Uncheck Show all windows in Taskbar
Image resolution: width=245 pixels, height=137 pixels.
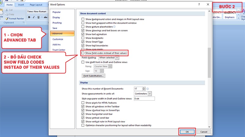pos(83,106)
